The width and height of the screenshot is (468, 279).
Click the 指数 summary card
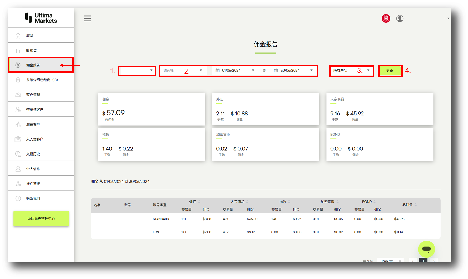coord(152,144)
